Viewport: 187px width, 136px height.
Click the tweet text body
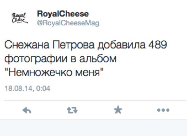coord(85,59)
